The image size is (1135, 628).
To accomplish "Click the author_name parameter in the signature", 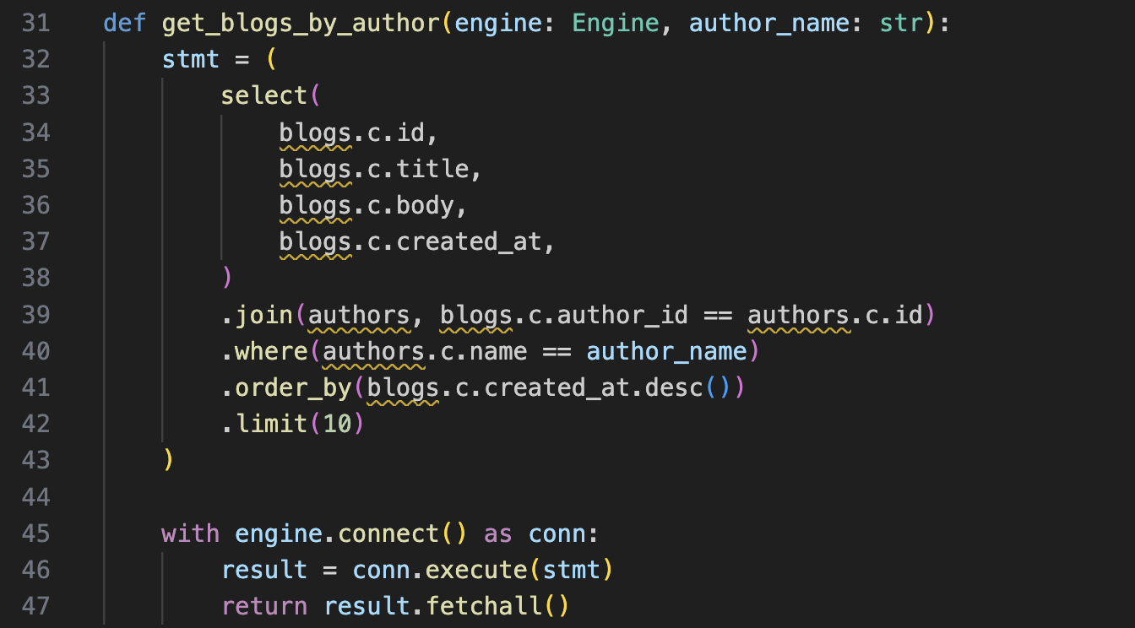I will tap(768, 23).
